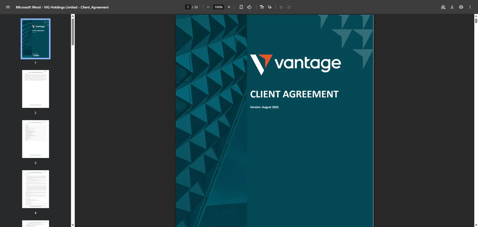Click the fit to page icon
Viewport: 478px width, 227px height.
241,7
